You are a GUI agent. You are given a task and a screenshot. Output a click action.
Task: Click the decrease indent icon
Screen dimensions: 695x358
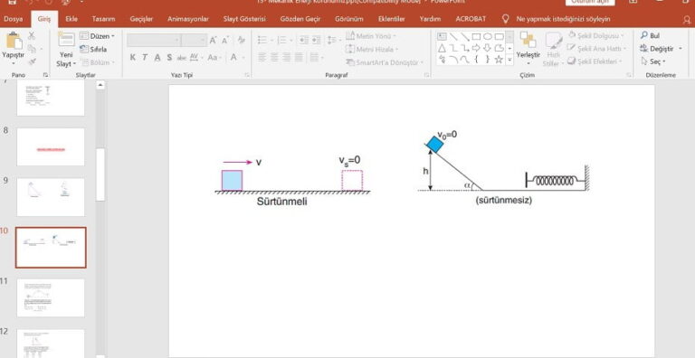point(304,41)
